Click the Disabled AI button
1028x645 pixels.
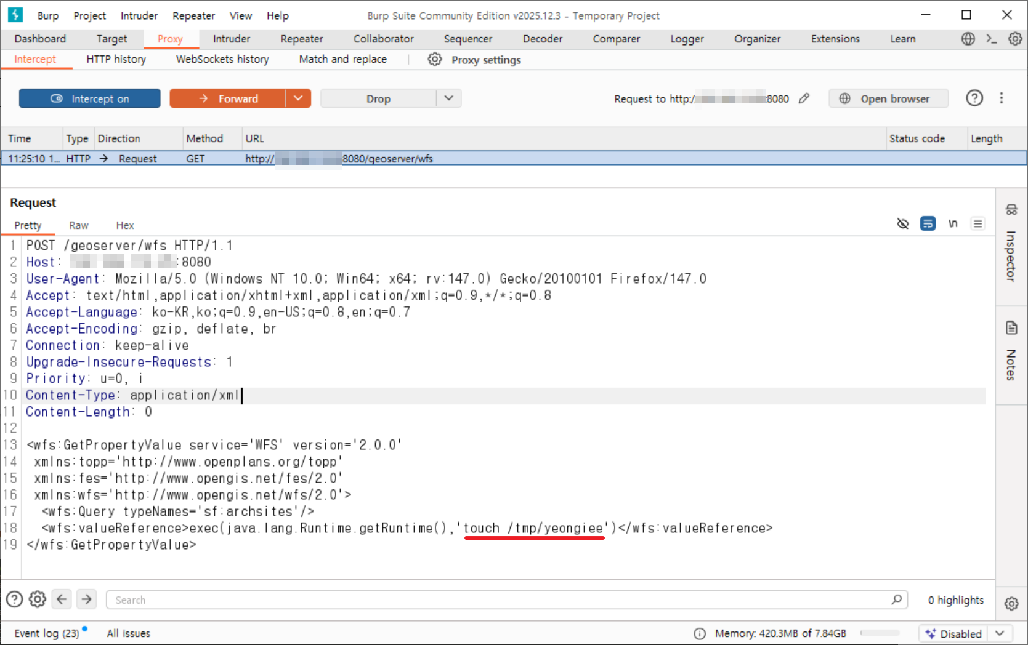tap(953, 633)
